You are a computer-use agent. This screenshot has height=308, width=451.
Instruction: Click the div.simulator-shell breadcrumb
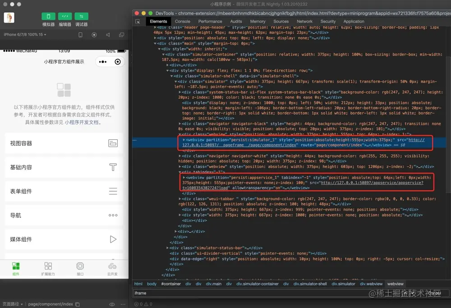[310, 284]
